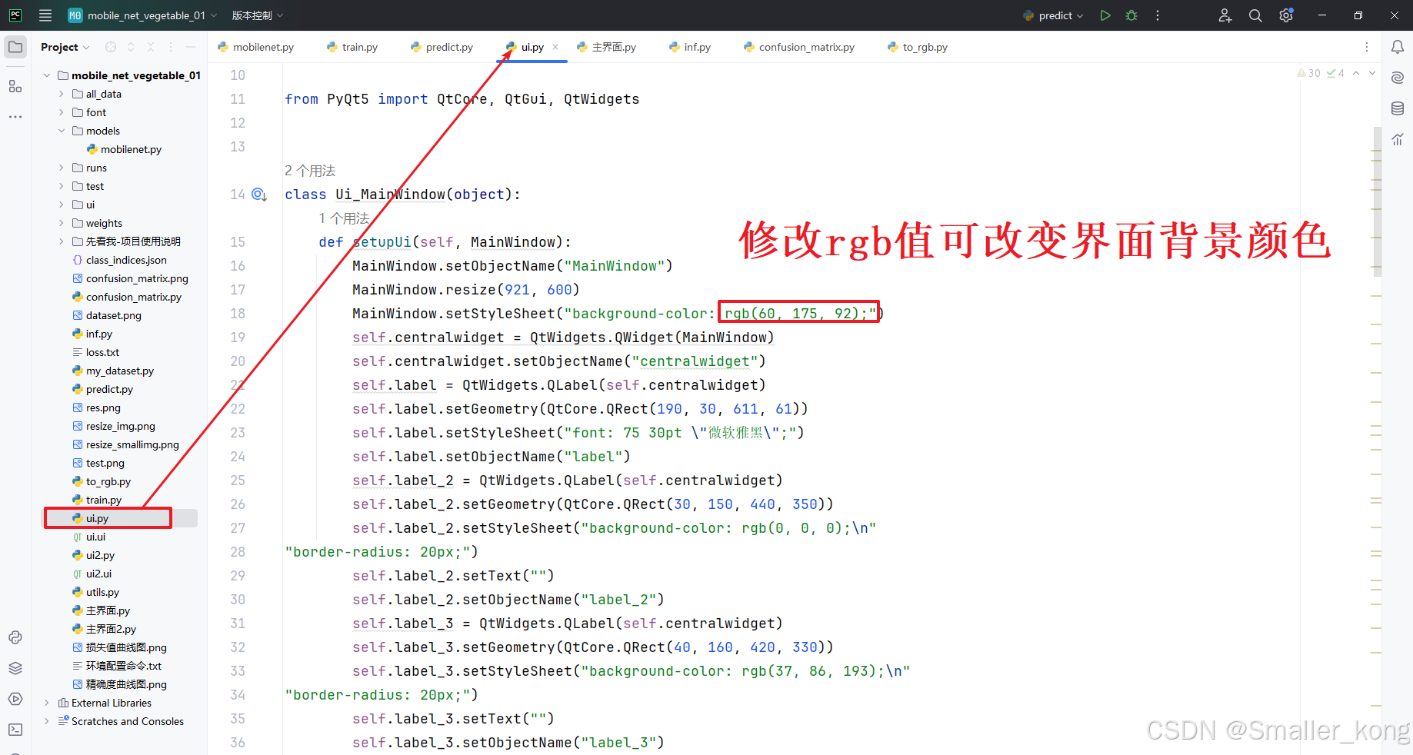Open the Services tool window
The width and height of the screenshot is (1413, 755).
click(x=15, y=699)
